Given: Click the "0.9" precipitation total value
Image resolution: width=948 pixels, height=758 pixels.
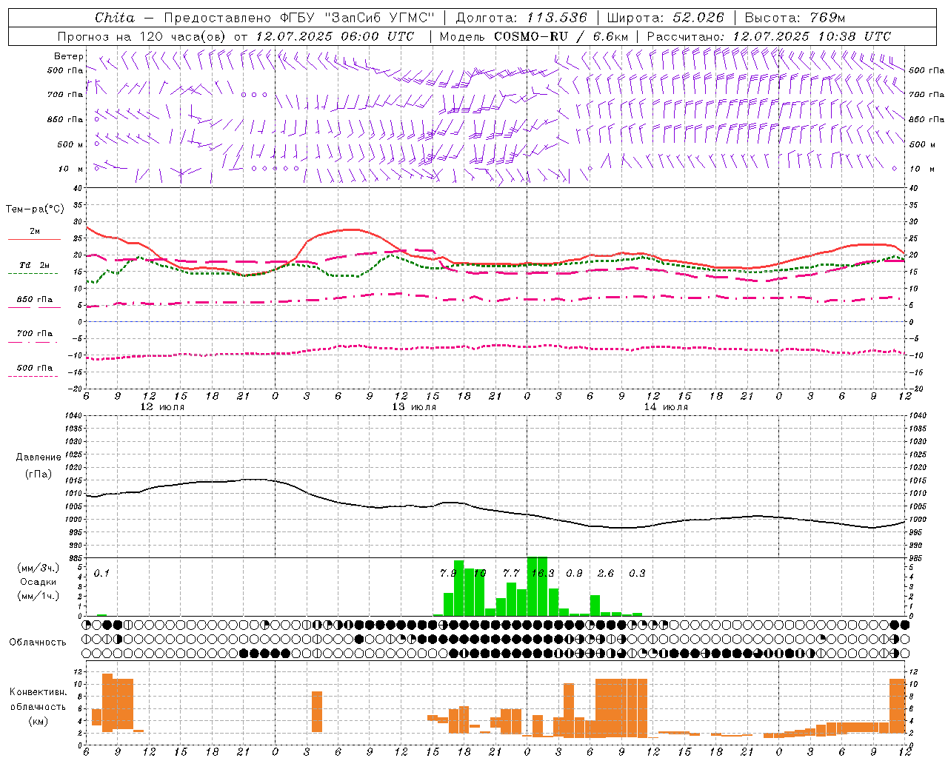Looking at the screenshot, I should point(574,573).
